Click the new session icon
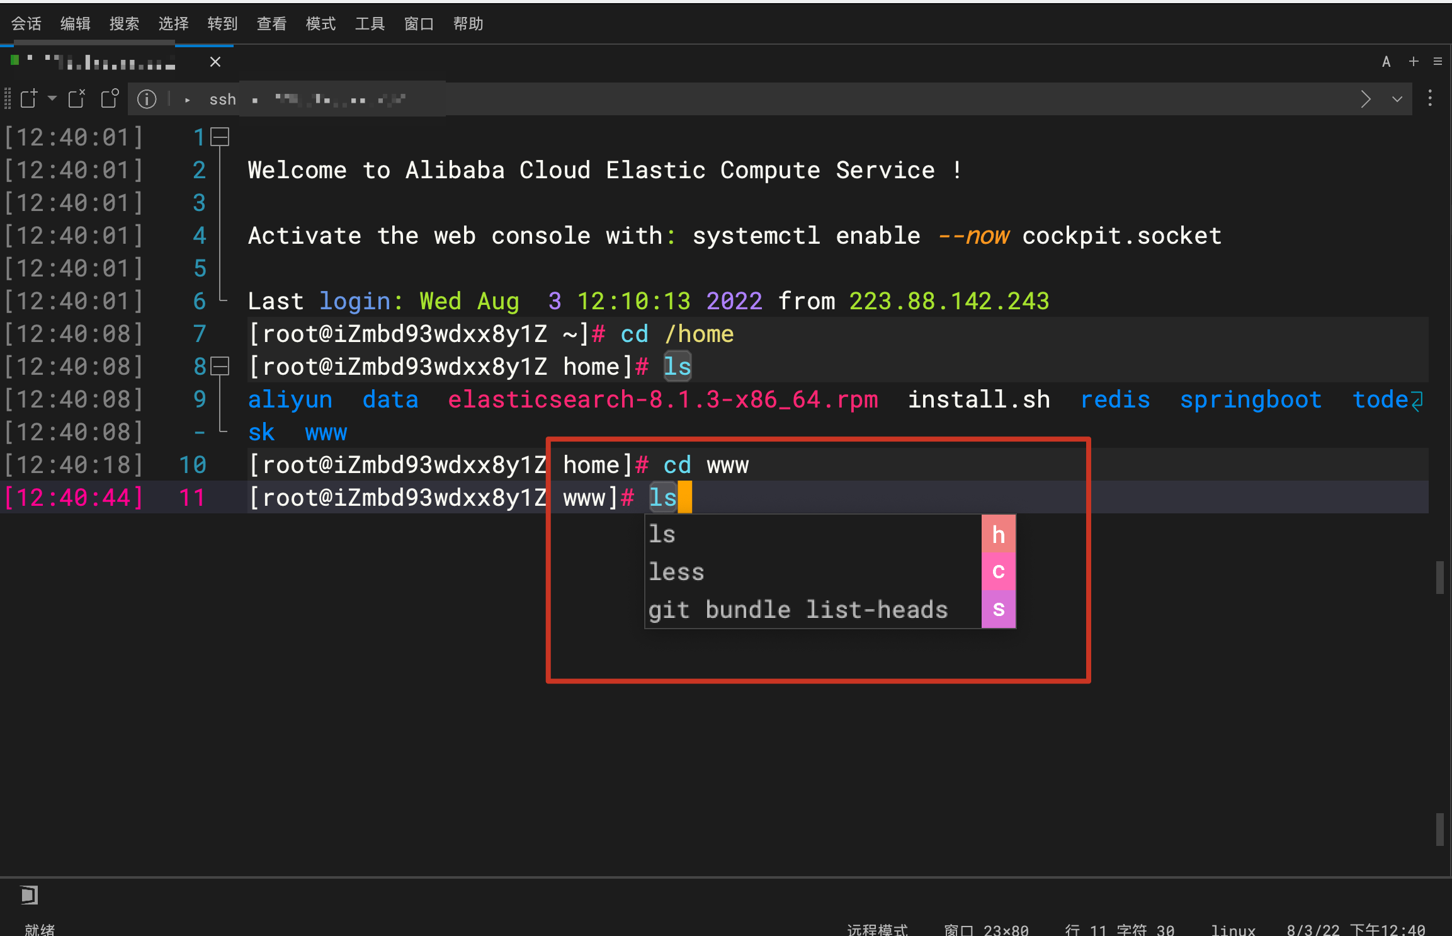This screenshot has width=1452, height=936. click(x=28, y=99)
